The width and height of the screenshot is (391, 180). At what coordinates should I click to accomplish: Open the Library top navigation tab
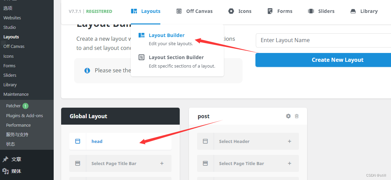pyautogui.click(x=364, y=11)
